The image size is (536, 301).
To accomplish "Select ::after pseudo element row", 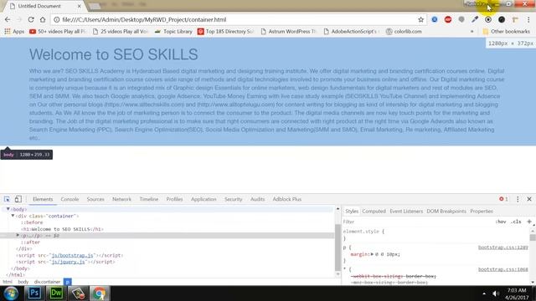I will click(30, 242).
